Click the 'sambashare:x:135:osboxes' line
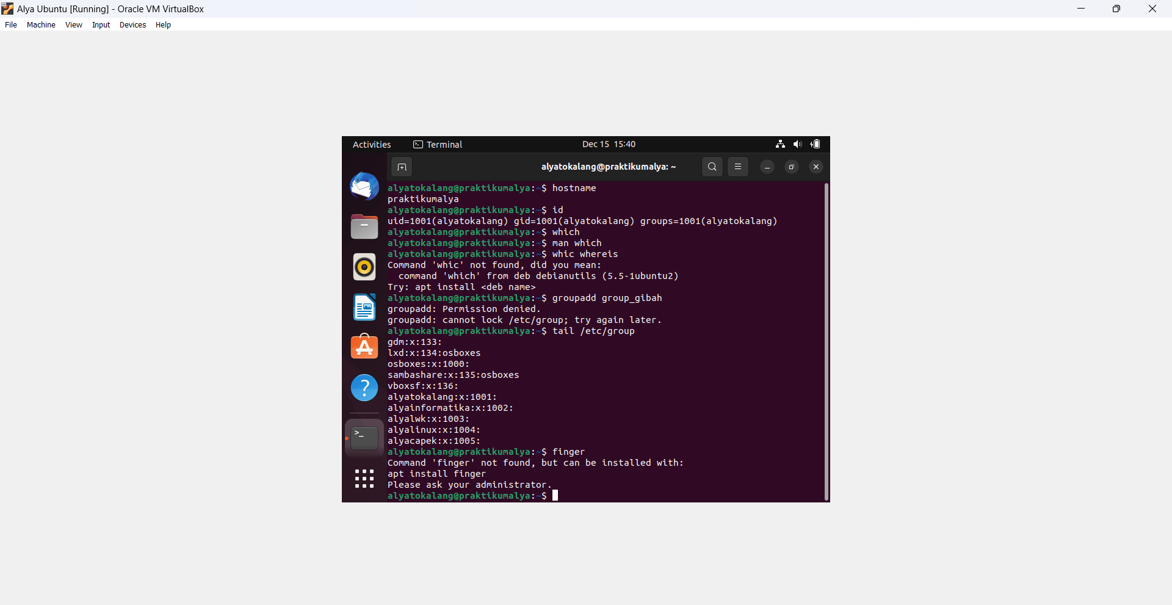Image resolution: width=1172 pixels, height=605 pixels. pyautogui.click(x=453, y=375)
